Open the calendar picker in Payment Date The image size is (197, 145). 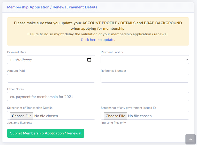[89, 60]
